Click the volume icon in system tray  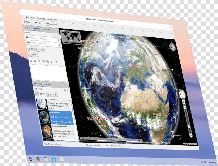pos(202,162)
